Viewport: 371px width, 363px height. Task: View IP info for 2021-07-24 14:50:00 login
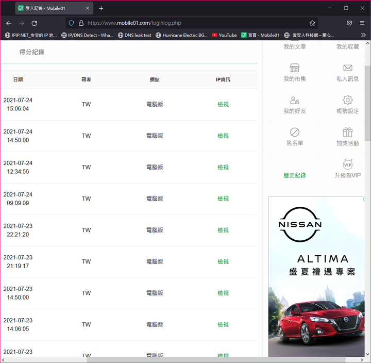223,136
